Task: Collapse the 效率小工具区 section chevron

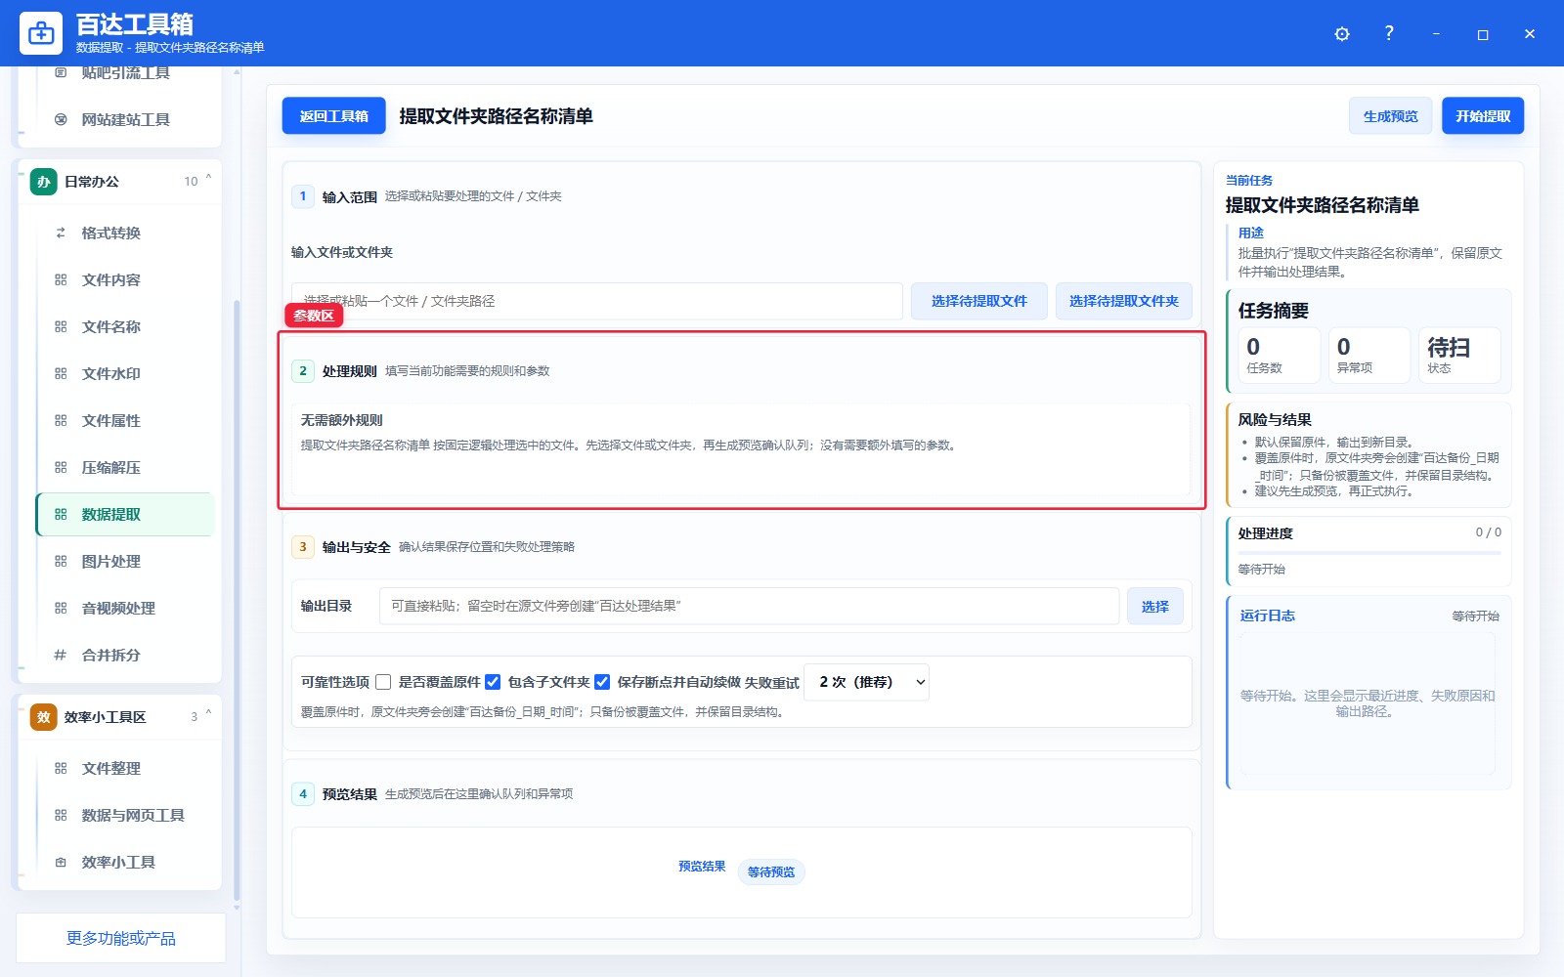Action: tap(208, 714)
